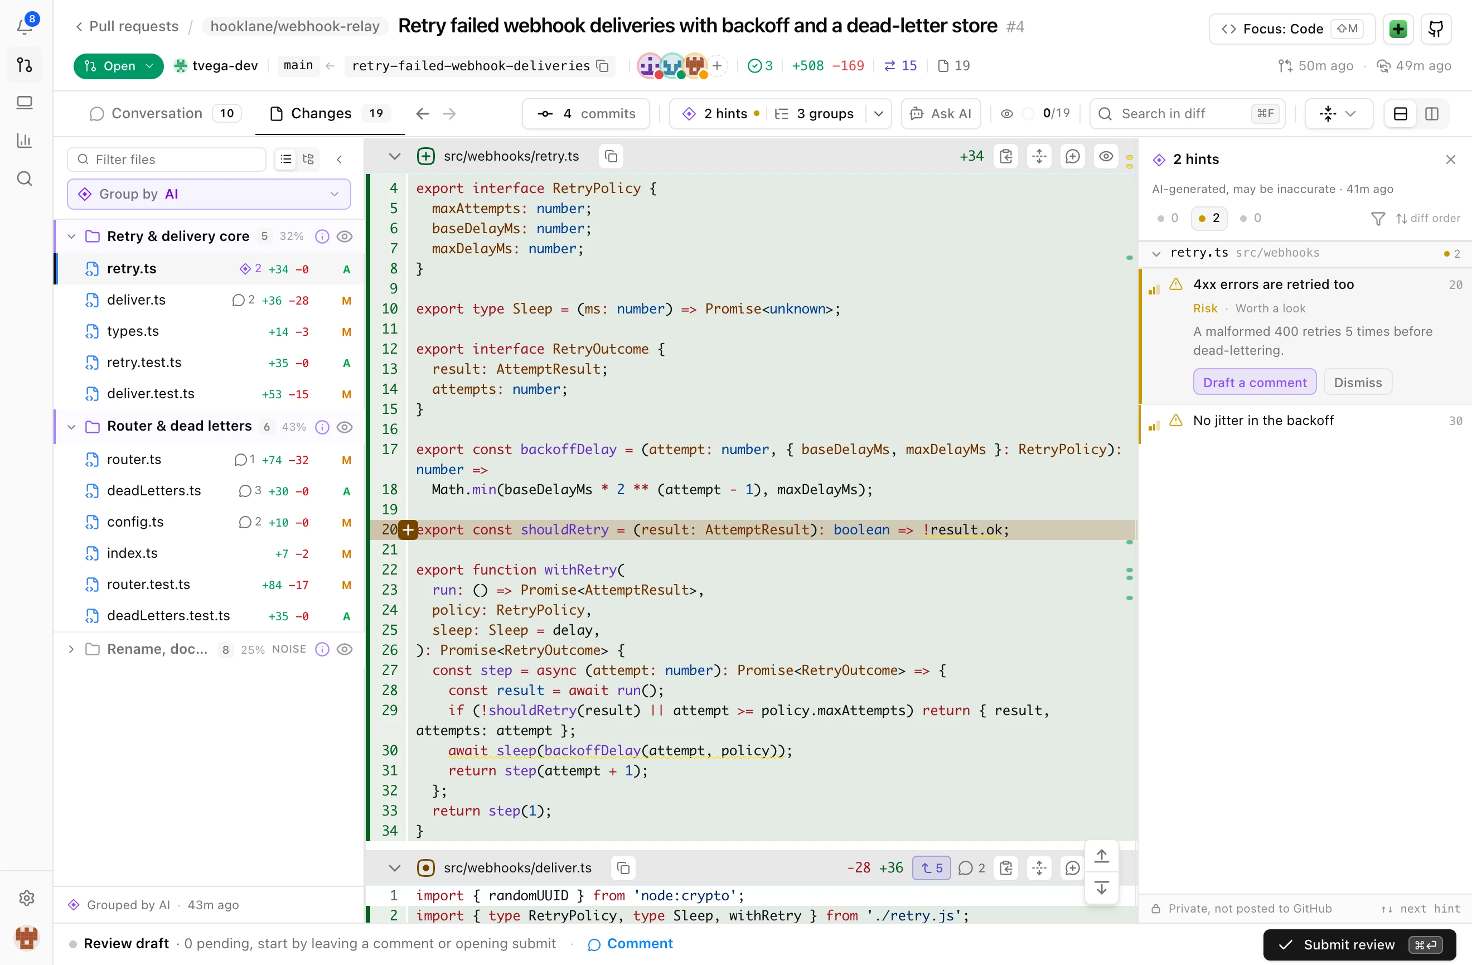Screen dimensions: 1472x965
Task: Select the Changes tab
Action: click(x=330, y=114)
